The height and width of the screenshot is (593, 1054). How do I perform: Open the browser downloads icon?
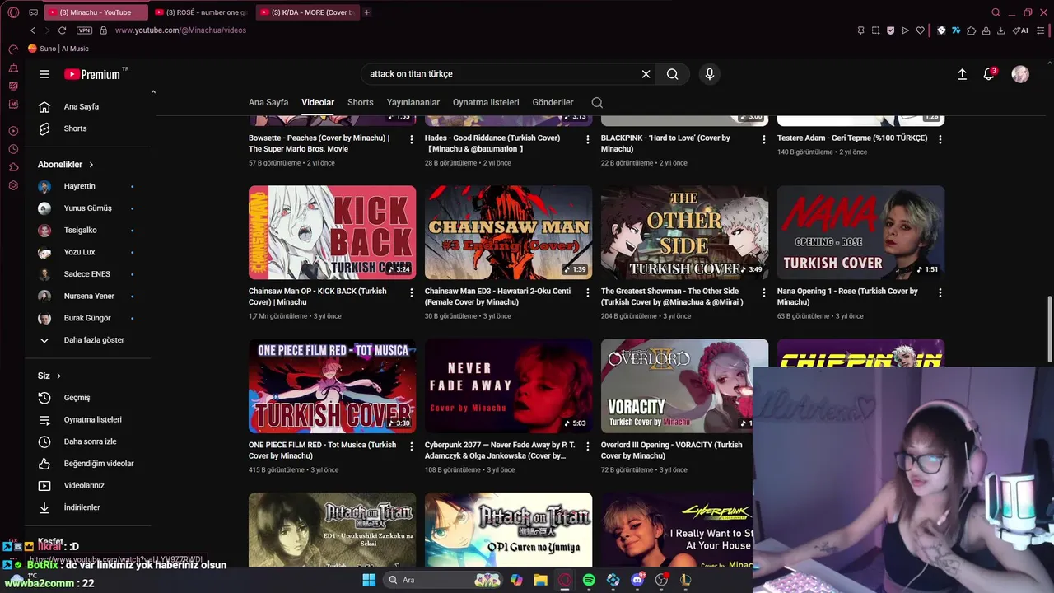pos(1000,30)
